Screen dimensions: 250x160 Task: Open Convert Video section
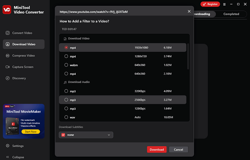(x=23, y=33)
